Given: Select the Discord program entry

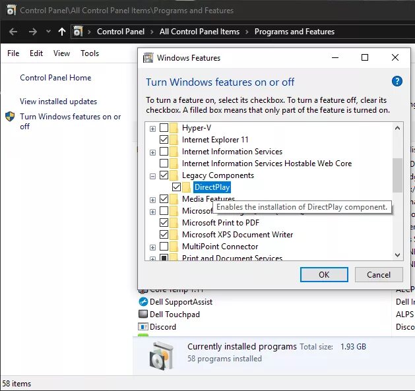Looking at the screenshot, I should 163,327.
